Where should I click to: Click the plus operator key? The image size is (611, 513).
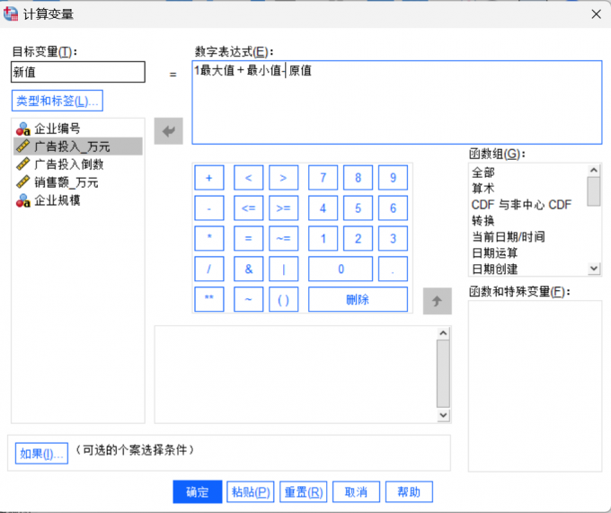pyautogui.click(x=209, y=178)
